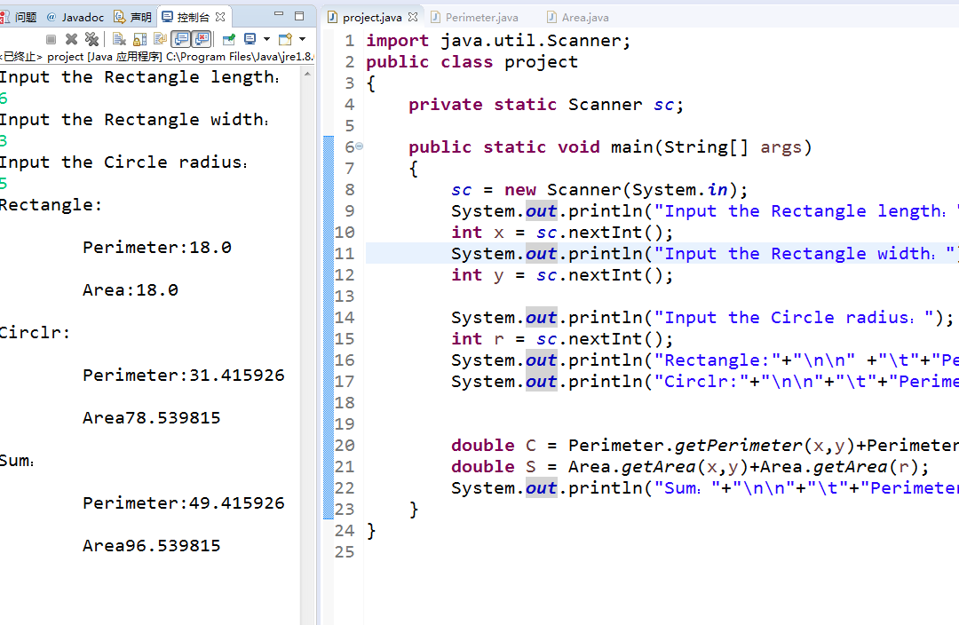
Task: Minimize the console view panel
Action: 279,15
